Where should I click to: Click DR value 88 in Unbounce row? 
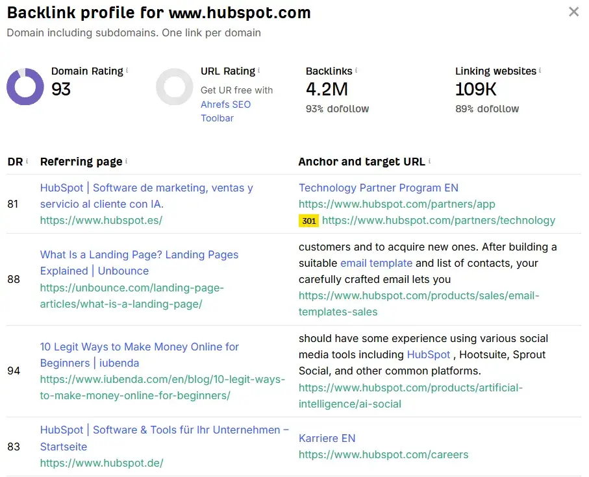tap(14, 279)
